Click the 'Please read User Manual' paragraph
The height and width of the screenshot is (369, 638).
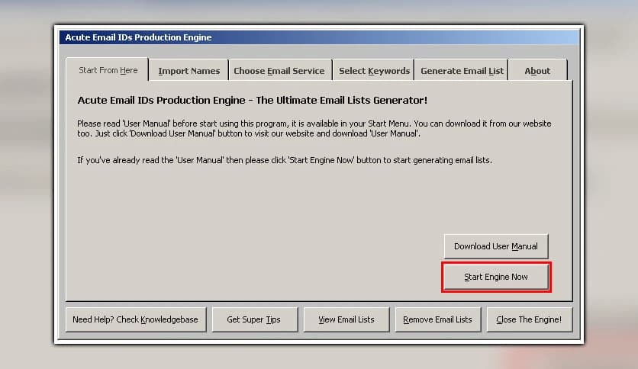coord(314,128)
